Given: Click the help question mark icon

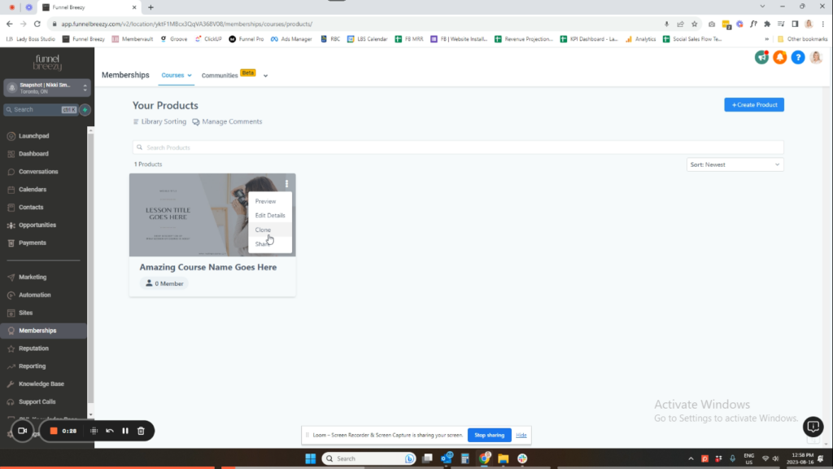Looking at the screenshot, I should click(797, 57).
